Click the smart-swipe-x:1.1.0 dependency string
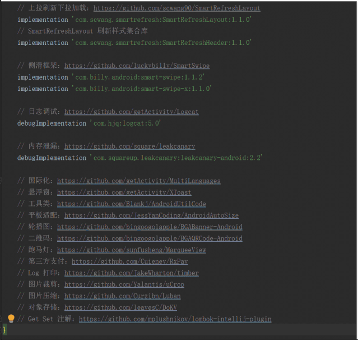 click(x=142, y=89)
